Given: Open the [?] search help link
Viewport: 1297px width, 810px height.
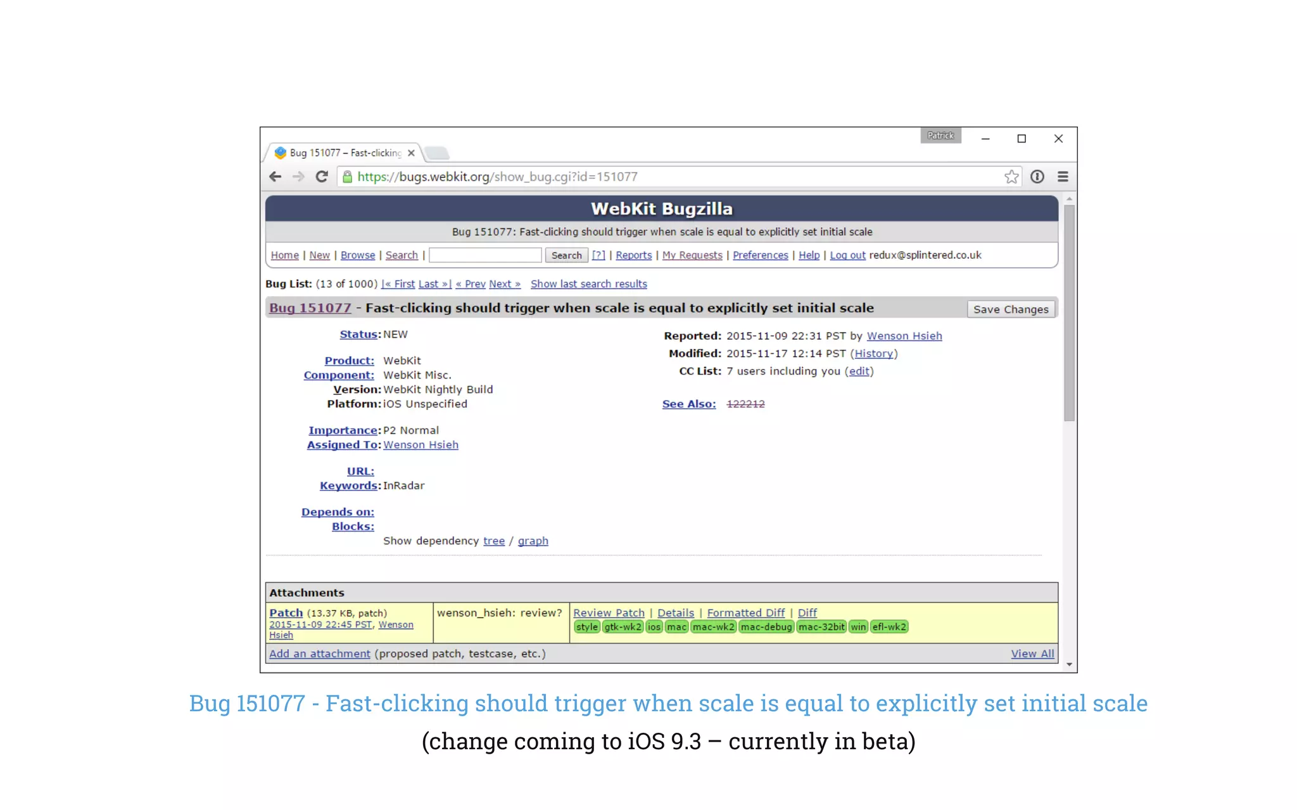Looking at the screenshot, I should 598,255.
